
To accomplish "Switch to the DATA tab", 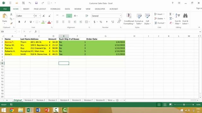I will click(67, 9).
